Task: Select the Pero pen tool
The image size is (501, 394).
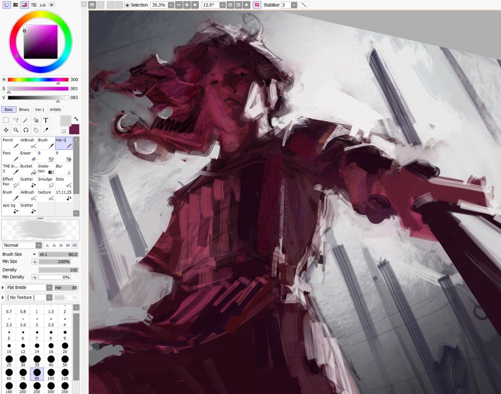Action: tap(11, 156)
